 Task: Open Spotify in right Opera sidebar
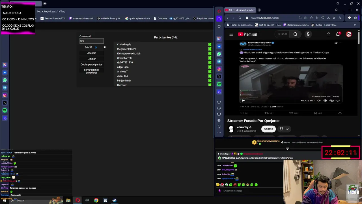point(219,84)
